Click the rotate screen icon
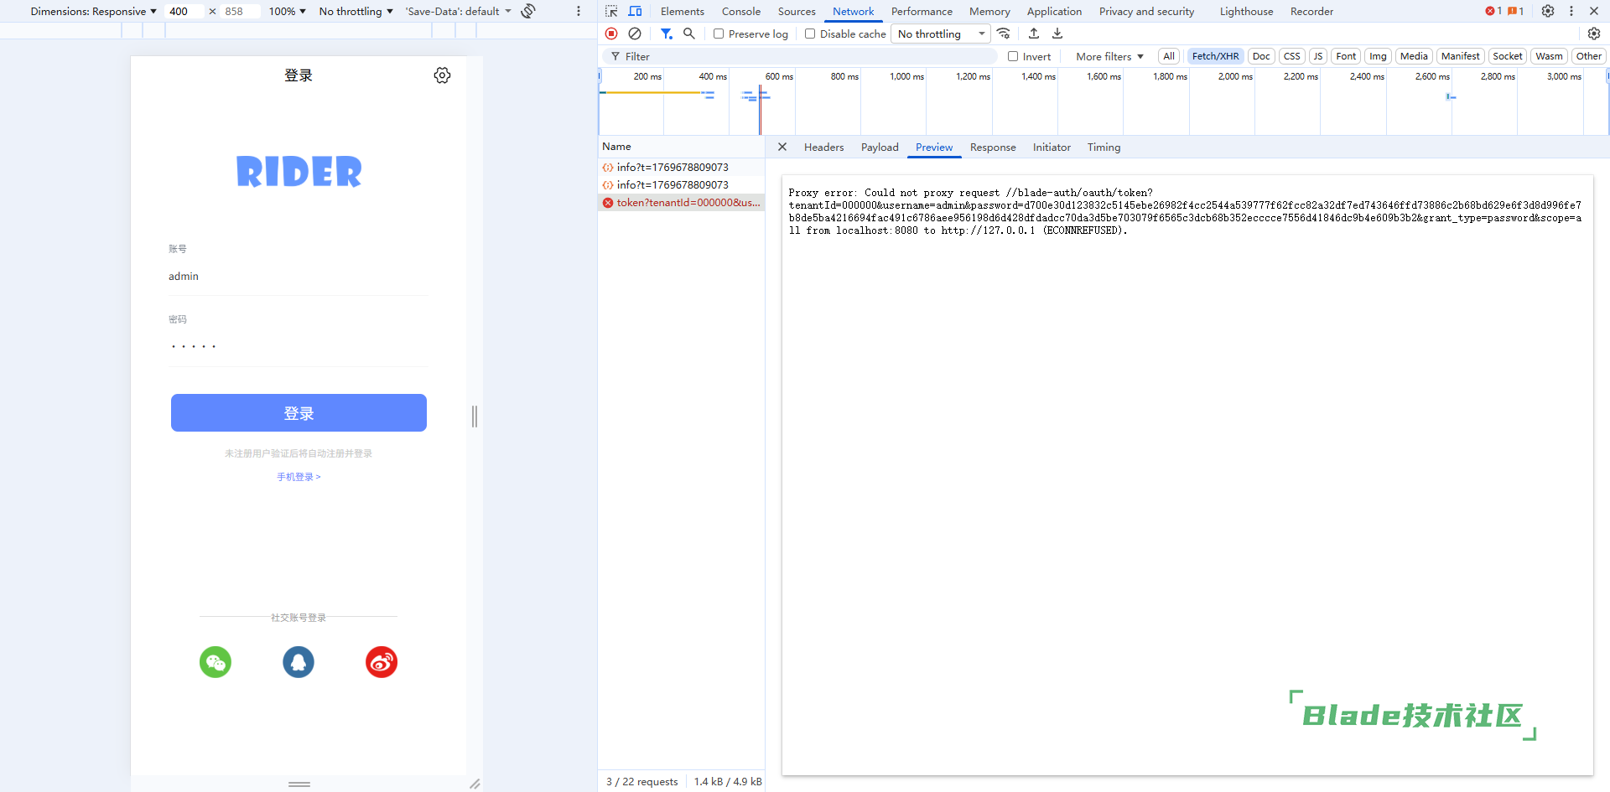 point(528,11)
